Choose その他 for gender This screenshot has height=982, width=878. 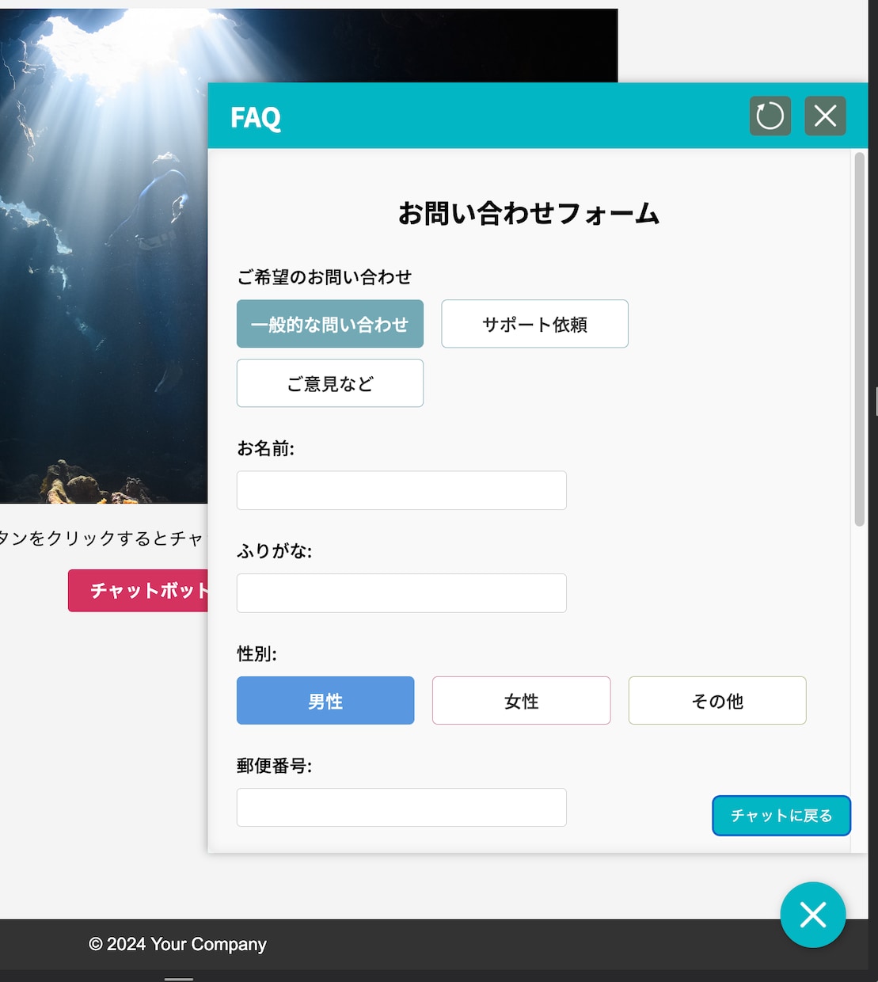[717, 700]
